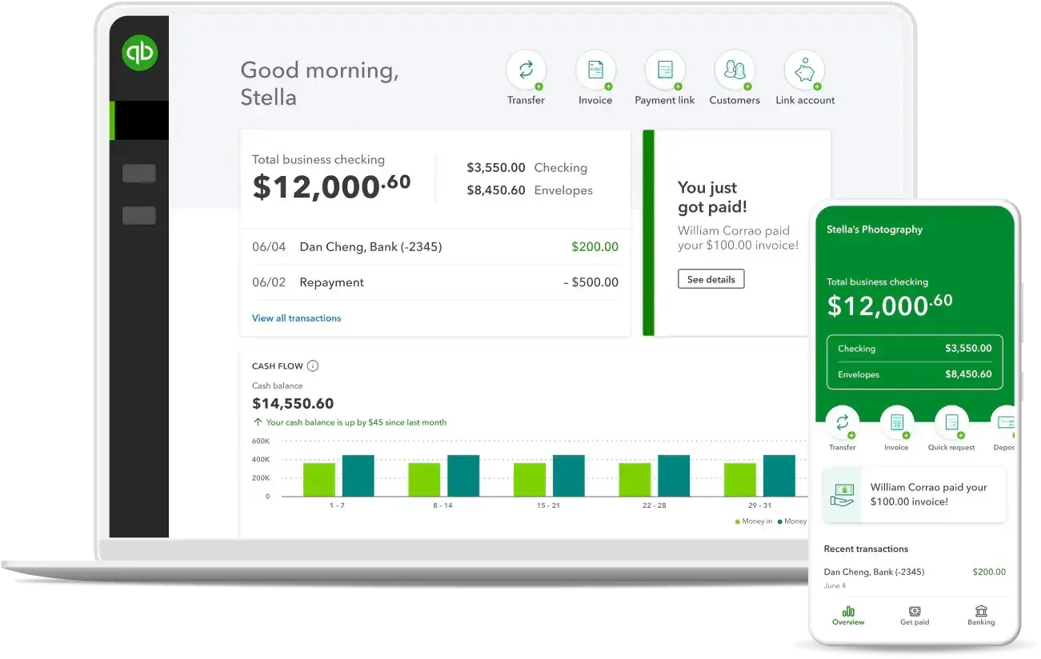Screen dimensions: 1041x659
Task: Tap the mobile Checking balance row
Action: (914, 349)
